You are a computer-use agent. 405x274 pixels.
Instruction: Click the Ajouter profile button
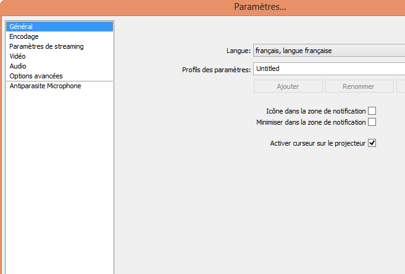[x=288, y=86]
